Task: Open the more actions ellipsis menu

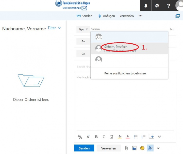Action: pyautogui.click(x=140, y=16)
